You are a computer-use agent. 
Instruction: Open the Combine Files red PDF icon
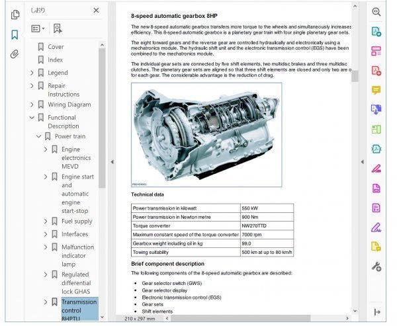(376, 71)
